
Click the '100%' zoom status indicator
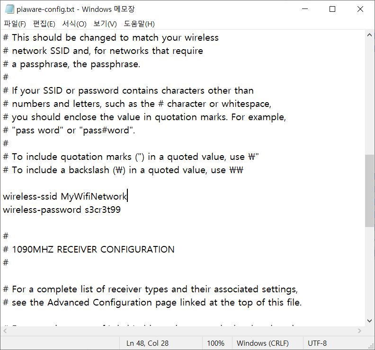pos(215,343)
